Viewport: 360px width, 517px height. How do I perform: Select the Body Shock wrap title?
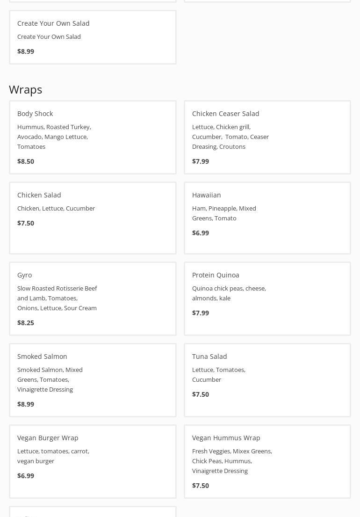tap(35, 114)
